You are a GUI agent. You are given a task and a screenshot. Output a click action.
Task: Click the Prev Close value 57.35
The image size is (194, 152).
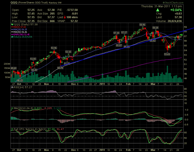(x=31, y=21)
